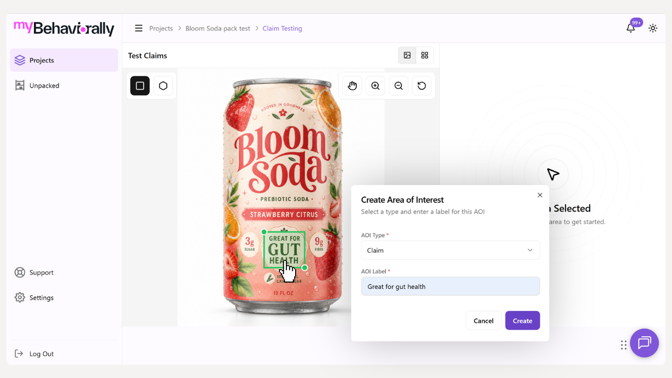
Task: Click the Log Out arrow icon
Action: pyautogui.click(x=19, y=354)
